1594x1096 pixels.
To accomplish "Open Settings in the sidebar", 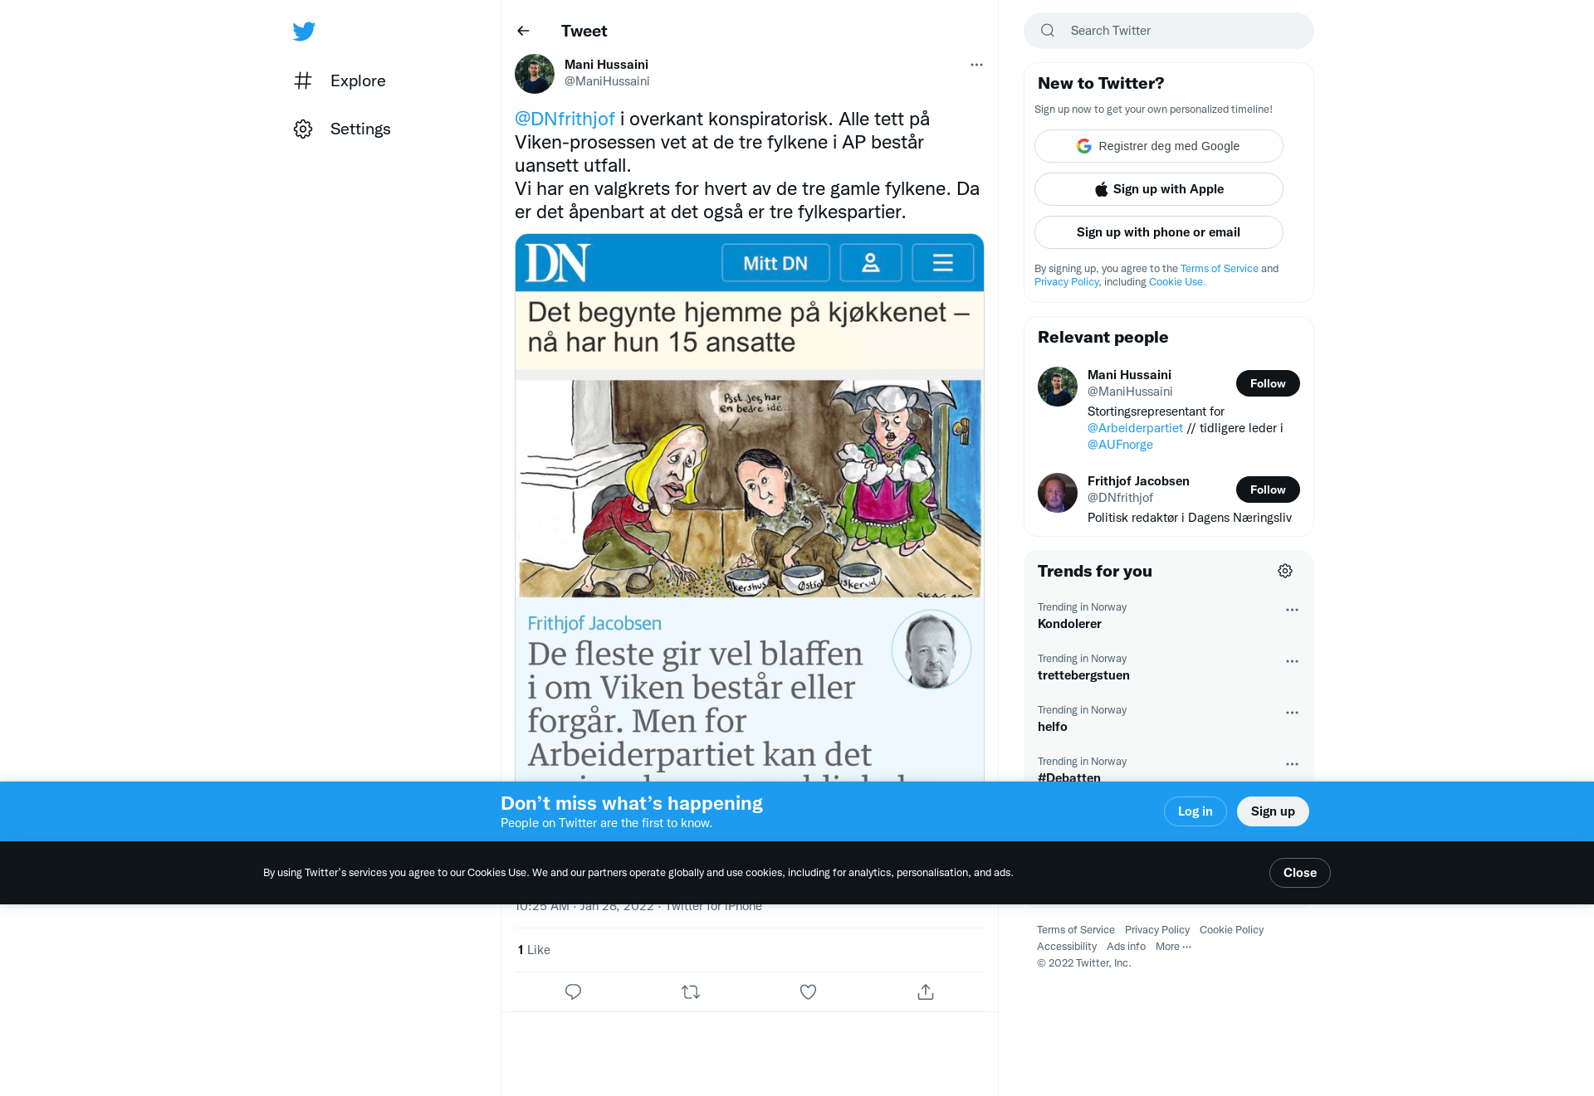I will click(x=342, y=129).
